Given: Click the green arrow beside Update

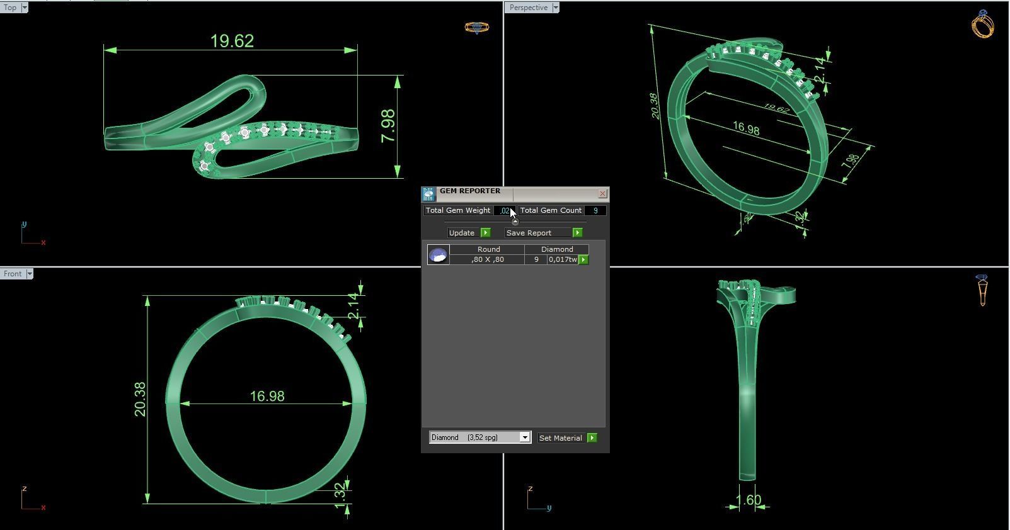Looking at the screenshot, I should 485,233.
